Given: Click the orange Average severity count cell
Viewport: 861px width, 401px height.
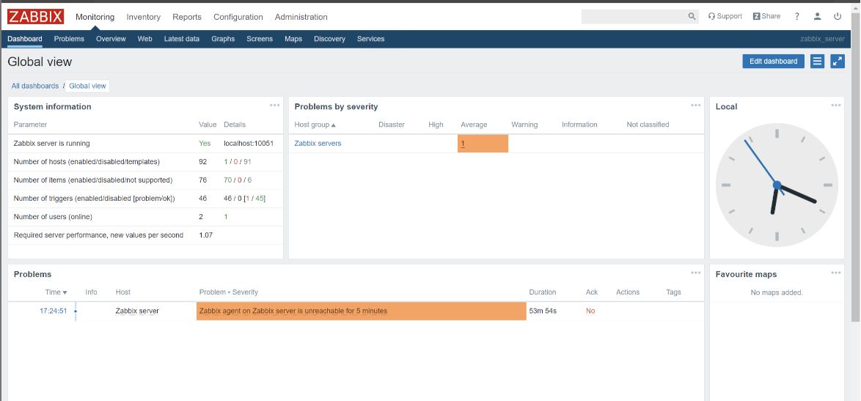Looking at the screenshot, I should 483,144.
